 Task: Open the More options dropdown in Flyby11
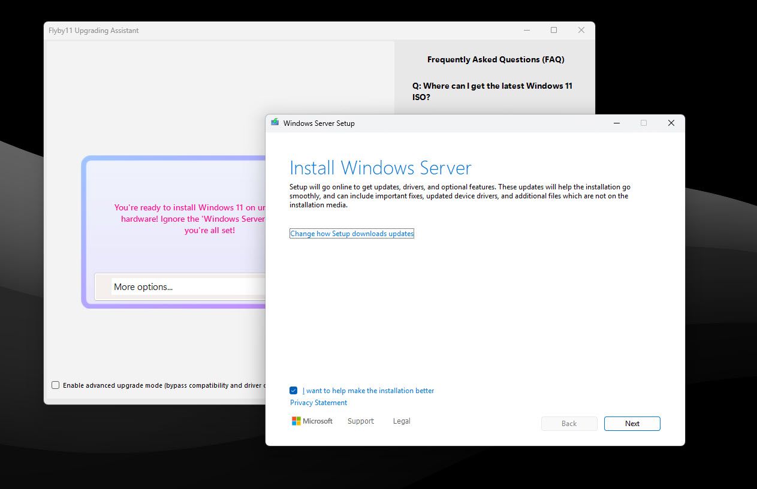pyautogui.click(x=180, y=286)
